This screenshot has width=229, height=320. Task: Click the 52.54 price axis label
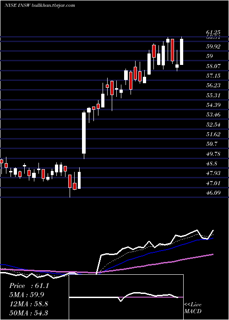coord(213,124)
